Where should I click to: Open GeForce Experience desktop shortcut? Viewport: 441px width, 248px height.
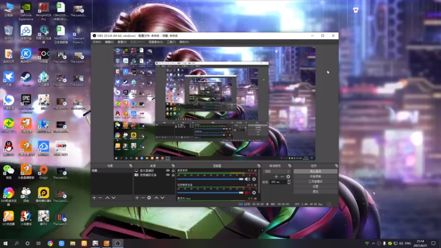click(26, 12)
